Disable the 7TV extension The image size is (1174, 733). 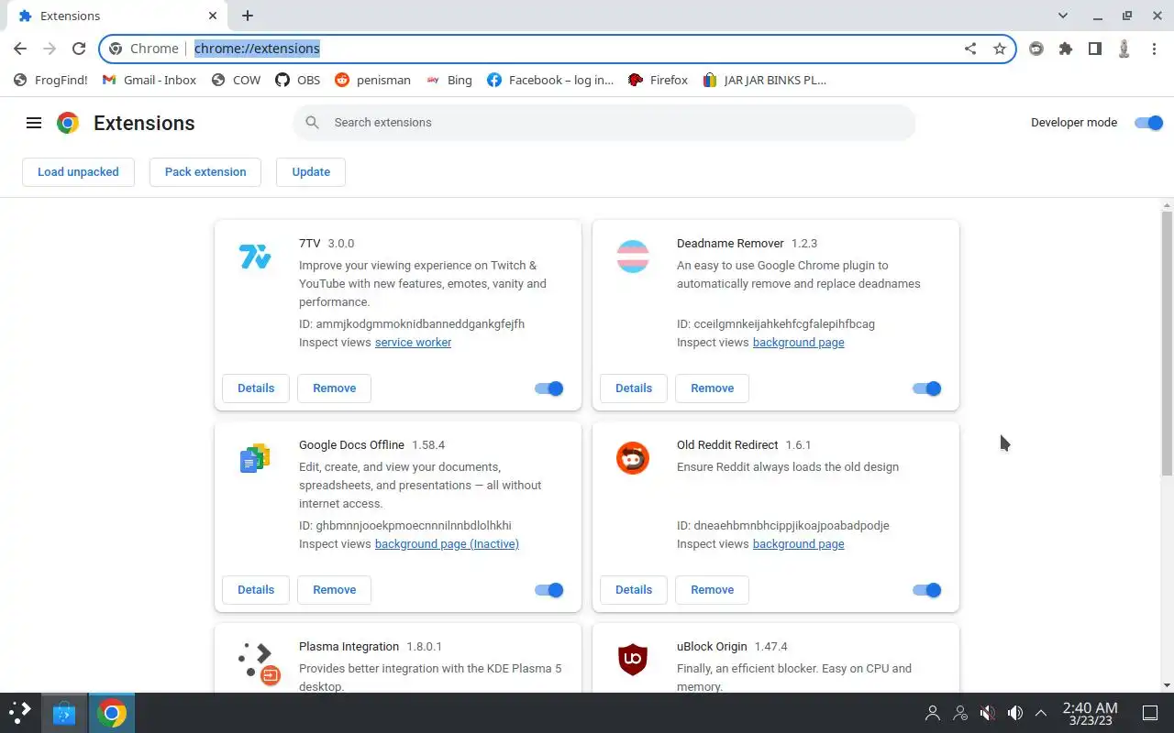(x=549, y=388)
